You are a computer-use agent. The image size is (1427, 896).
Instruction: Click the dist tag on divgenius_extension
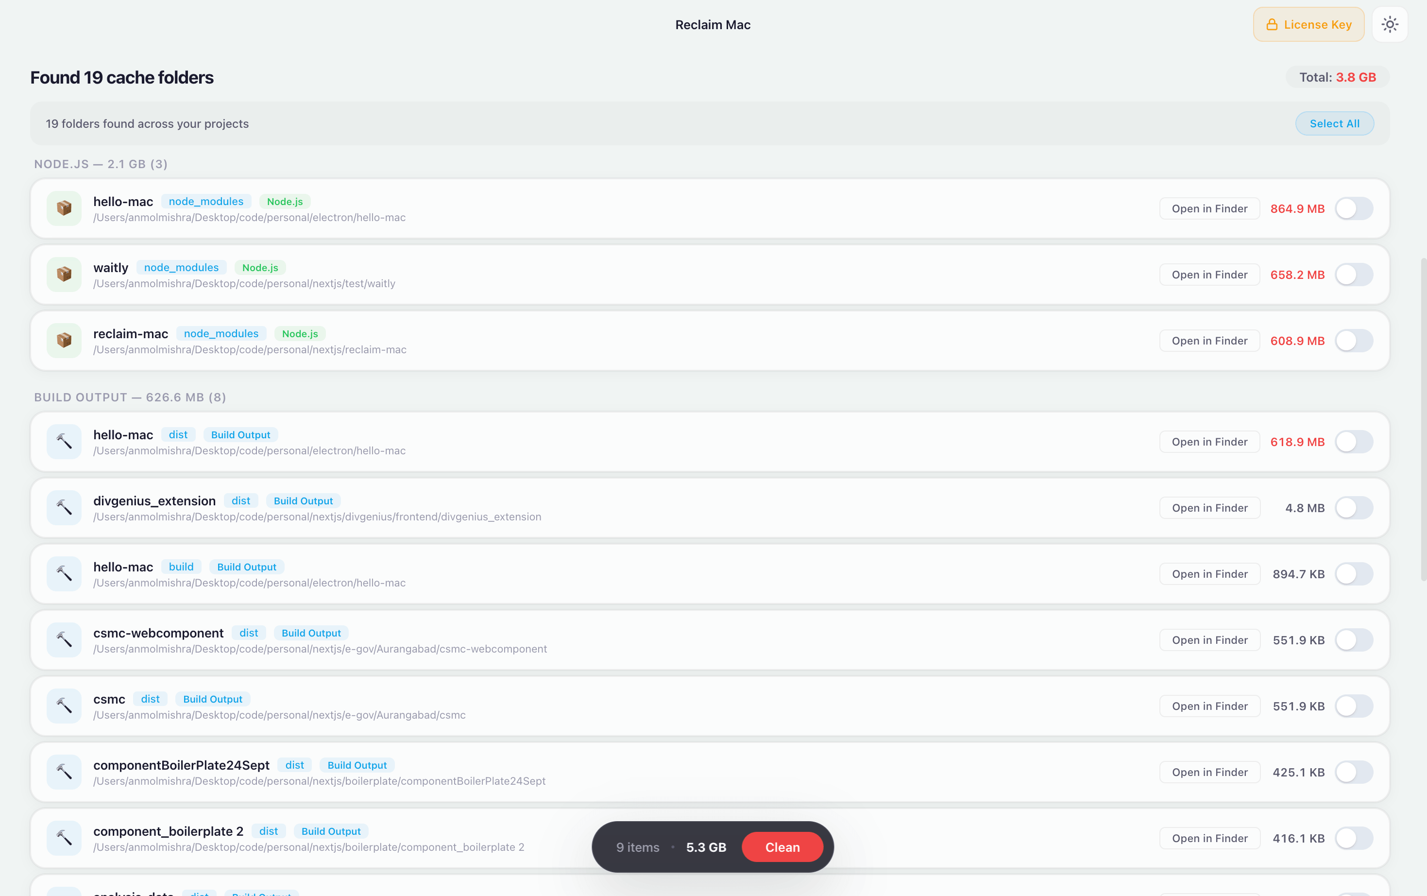click(240, 501)
